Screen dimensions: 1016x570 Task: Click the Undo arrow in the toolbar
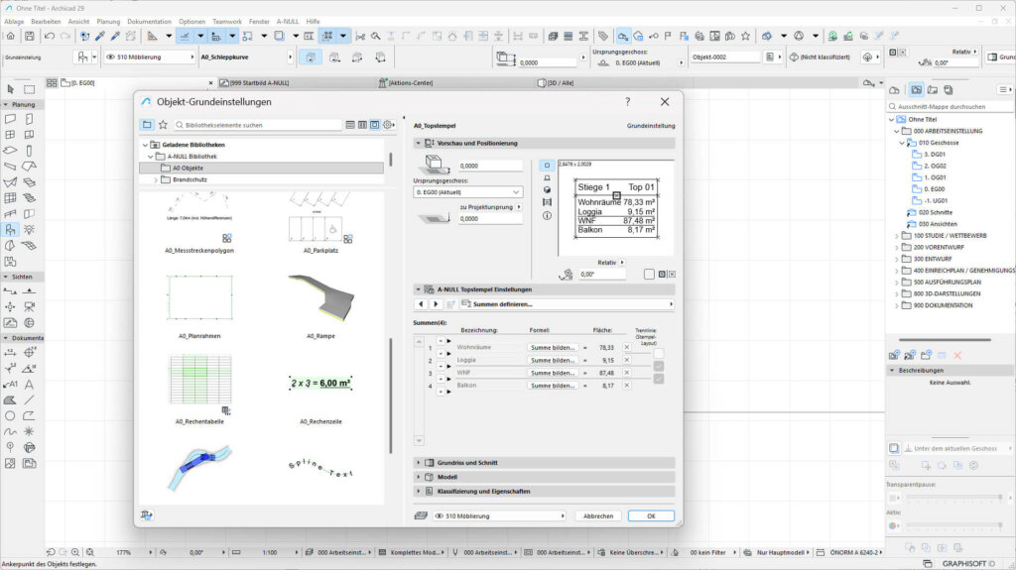click(x=50, y=37)
